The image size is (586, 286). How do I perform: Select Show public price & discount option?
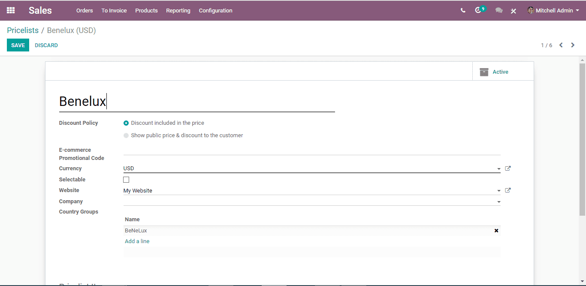126,135
